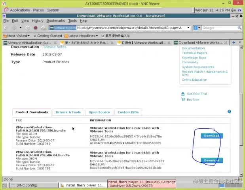This screenshot has width=245, height=190.
Task: Close the Download VMware Works... tab
Action: pyautogui.click(x=226, y=42)
